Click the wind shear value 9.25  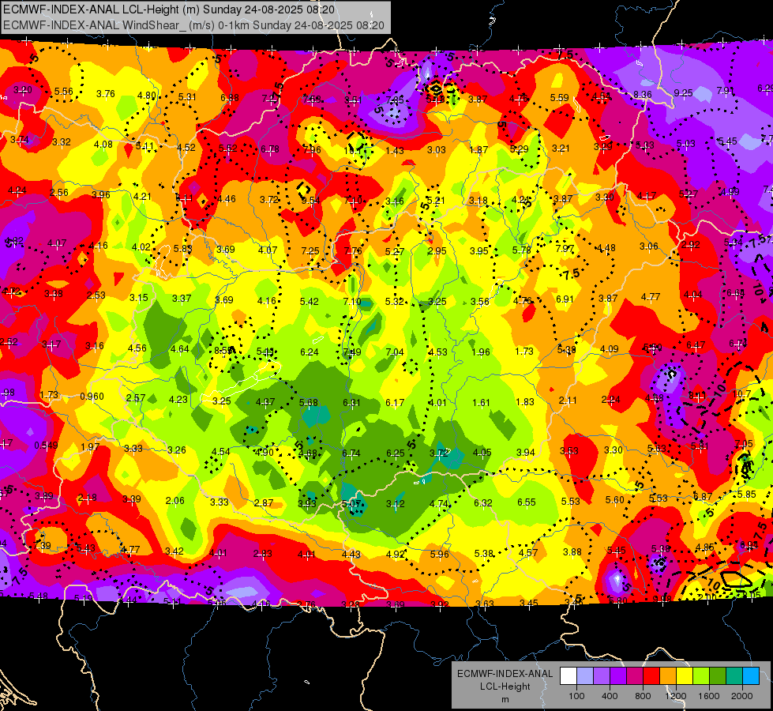point(683,92)
